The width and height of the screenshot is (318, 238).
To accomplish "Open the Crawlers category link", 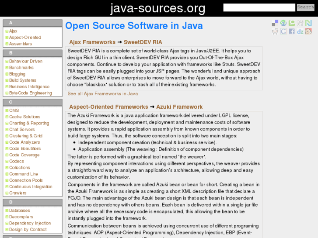I will point(18,193).
